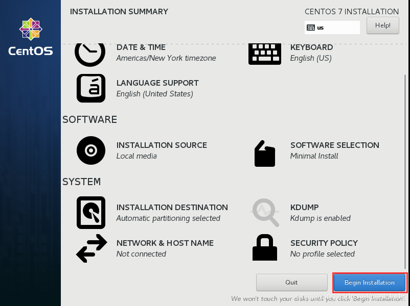Open Date & Time clock icon

coord(90,55)
